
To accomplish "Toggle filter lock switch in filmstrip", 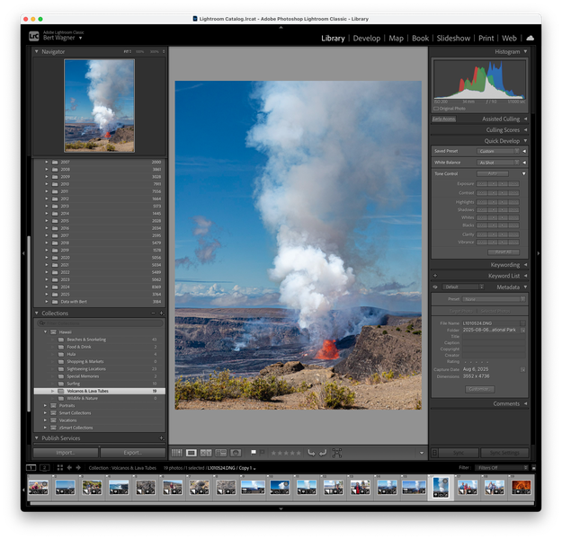I will point(534,468).
